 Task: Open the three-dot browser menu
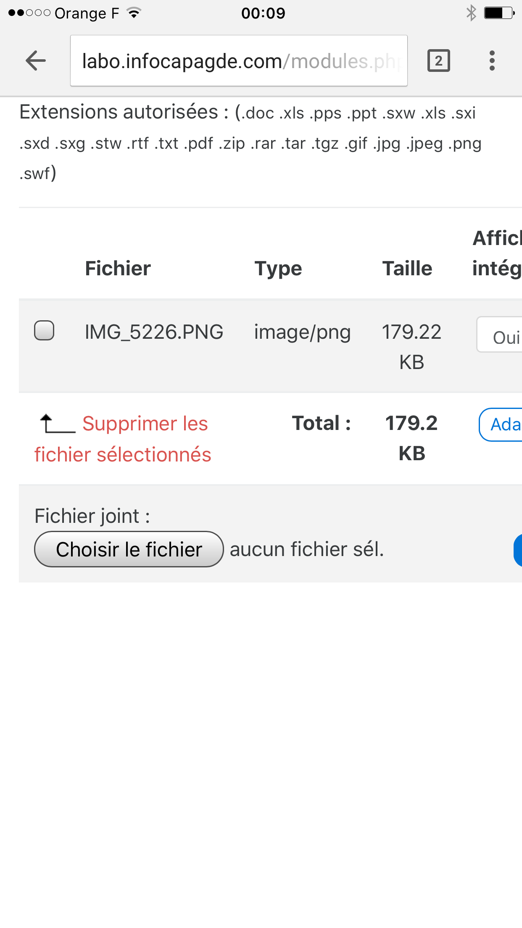tap(492, 61)
